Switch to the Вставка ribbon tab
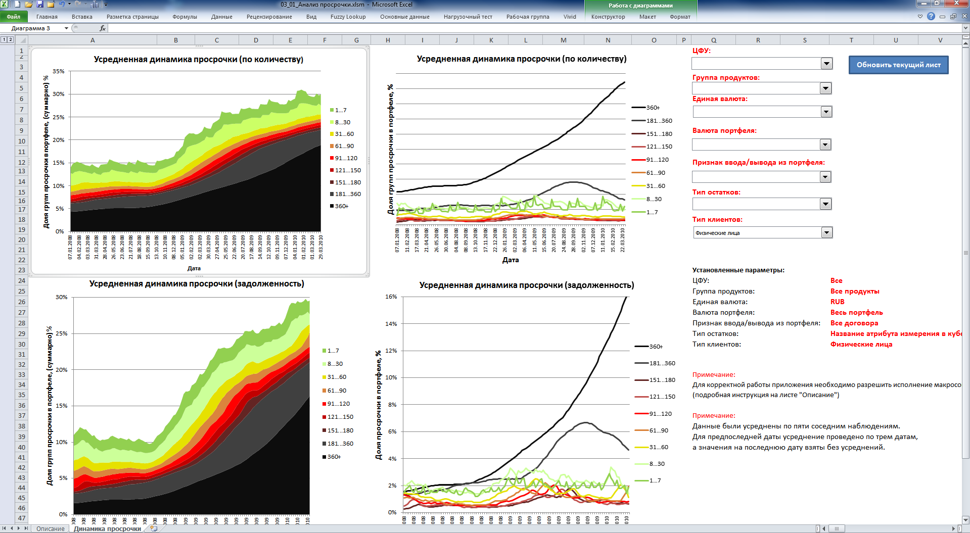Viewport: 970px width, 533px height. 82,17
